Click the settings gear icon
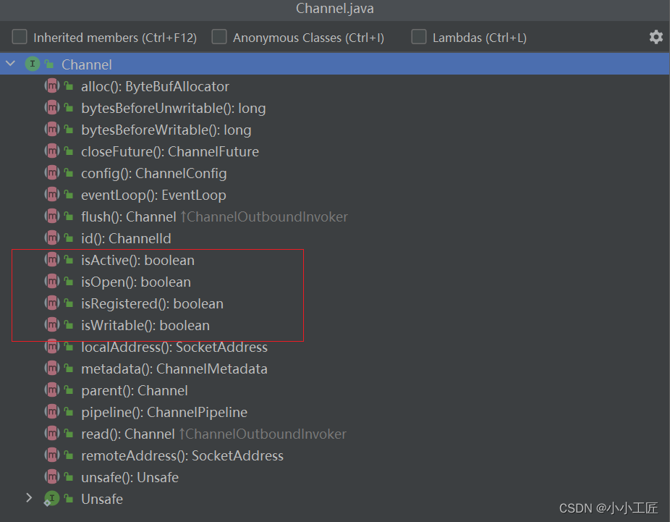670x522 pixels. tap(656, 37)
